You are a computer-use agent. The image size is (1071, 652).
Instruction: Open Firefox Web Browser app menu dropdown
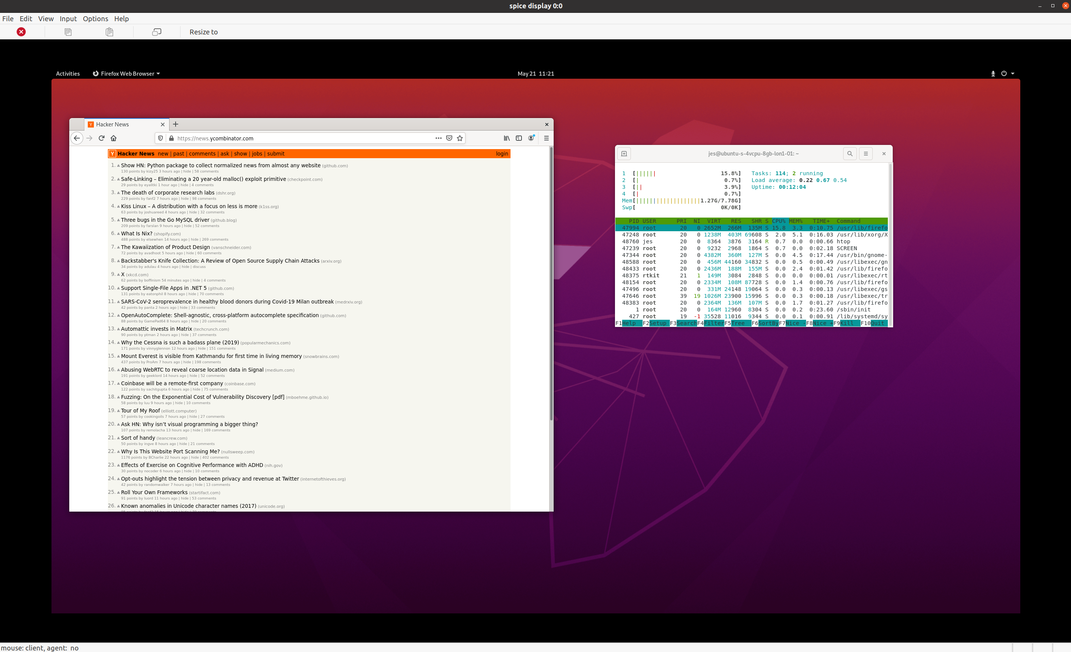[x=126, y=73]
